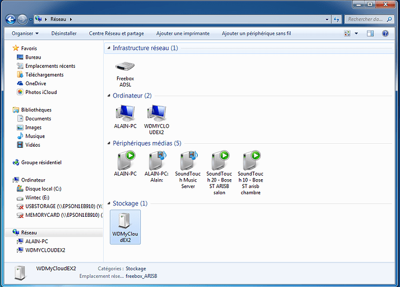Collapse the Ordinateur (2) group
The width and height of the screenshot is (400, 287).
[x=109, y=96]
